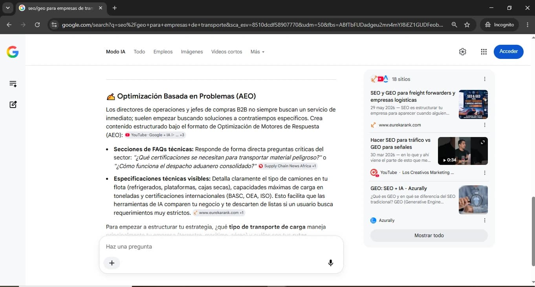Click the Acceder sign-in button

[509, 51]
